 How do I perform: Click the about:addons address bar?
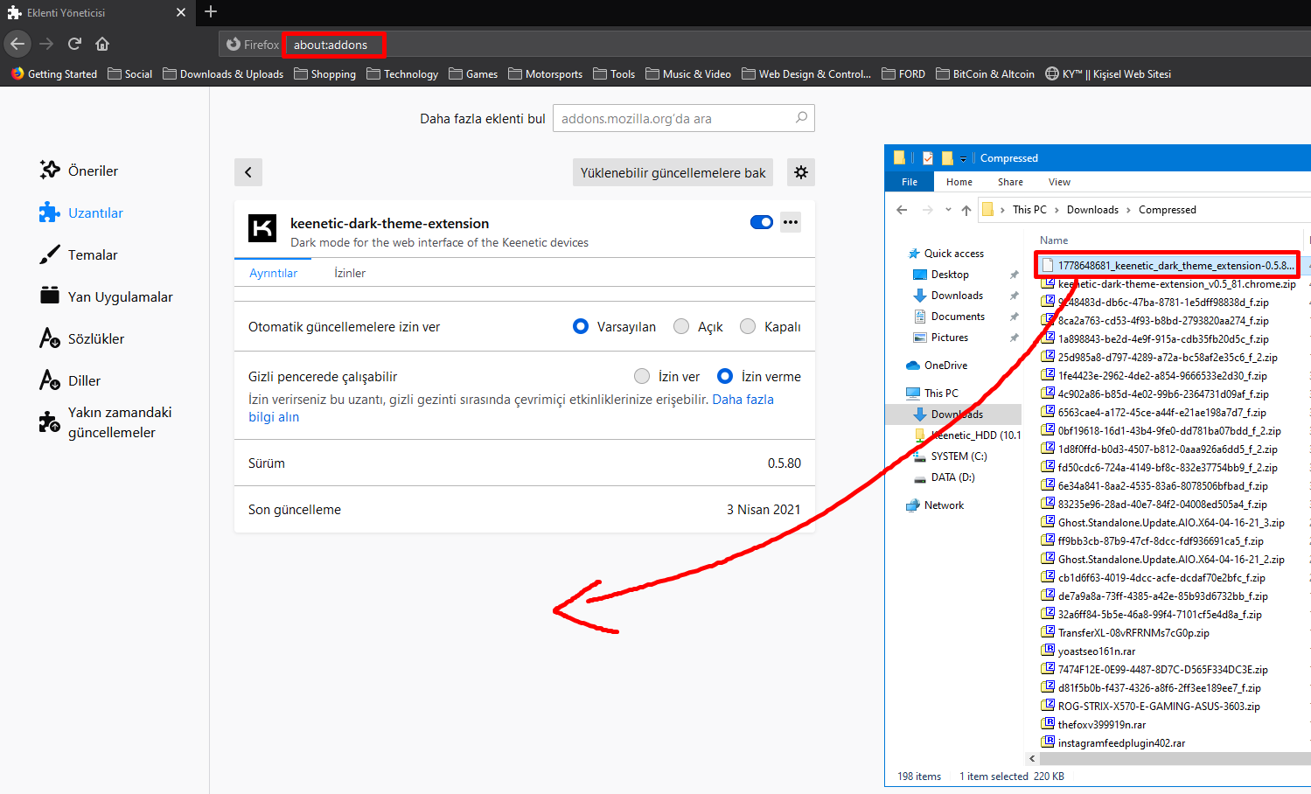point(331,45)
